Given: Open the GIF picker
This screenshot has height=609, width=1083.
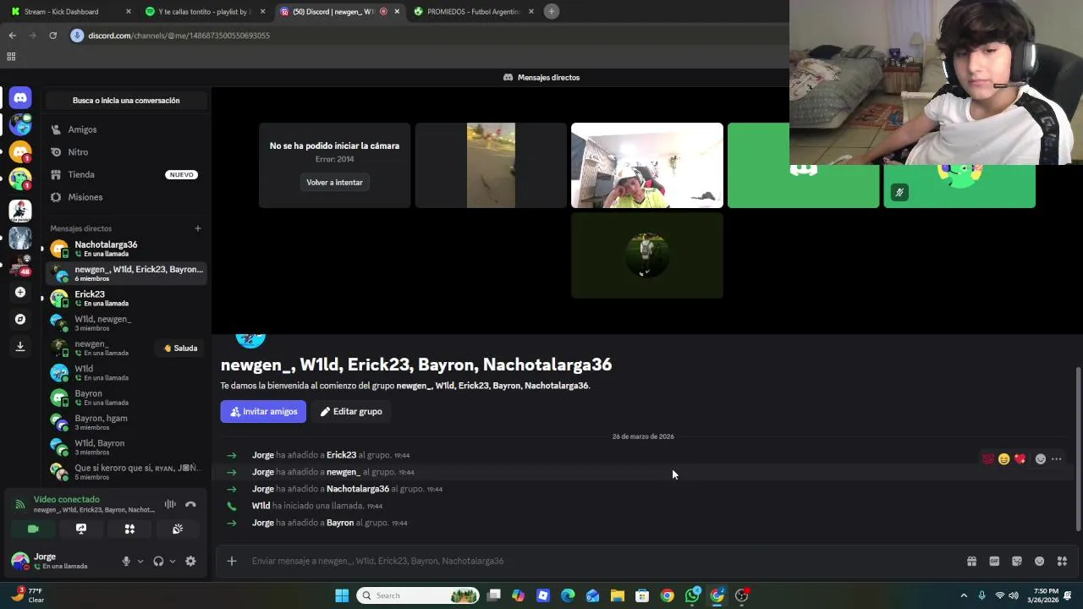Looking at the screenshot, I should (x=994, y=561).
